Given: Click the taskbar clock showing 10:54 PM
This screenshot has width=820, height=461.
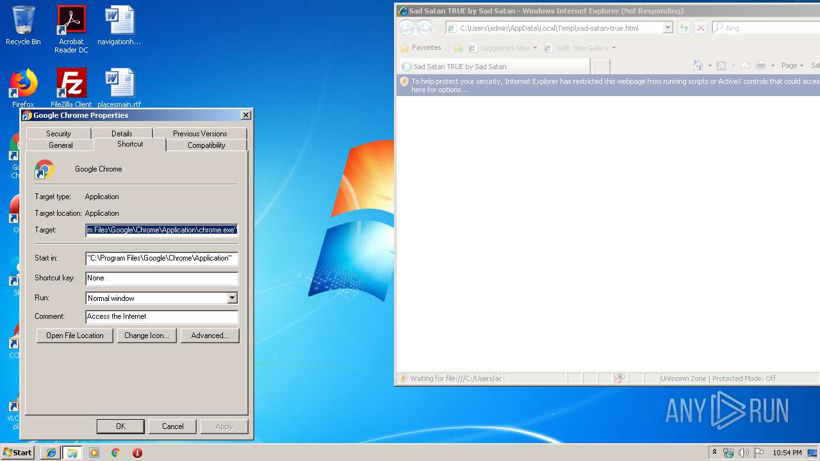Looking at the screenshot, I should click(787, 453).
